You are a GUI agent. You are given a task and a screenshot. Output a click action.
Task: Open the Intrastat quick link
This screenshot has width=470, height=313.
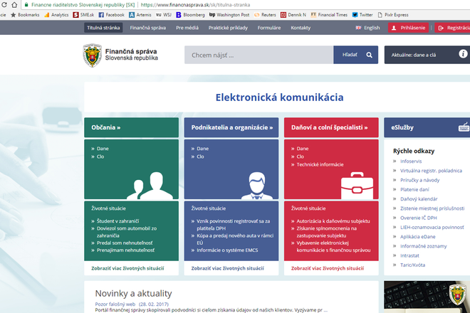point(409,255)
